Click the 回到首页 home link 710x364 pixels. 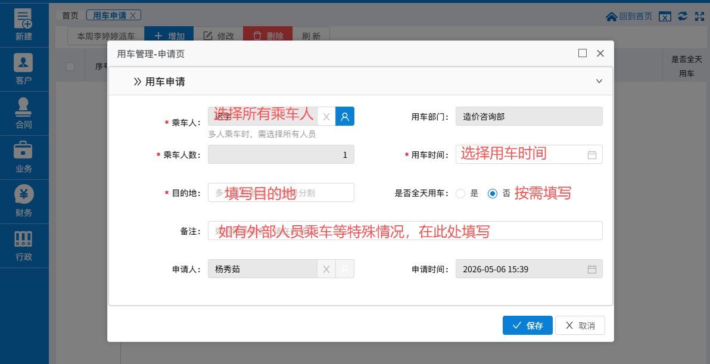point(629,16)
